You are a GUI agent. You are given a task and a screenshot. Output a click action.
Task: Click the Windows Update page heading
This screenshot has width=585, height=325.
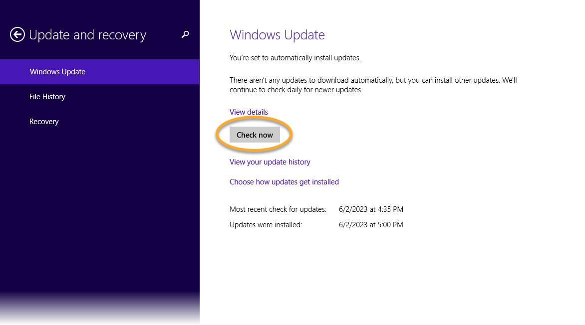click(x=277, y=35)
